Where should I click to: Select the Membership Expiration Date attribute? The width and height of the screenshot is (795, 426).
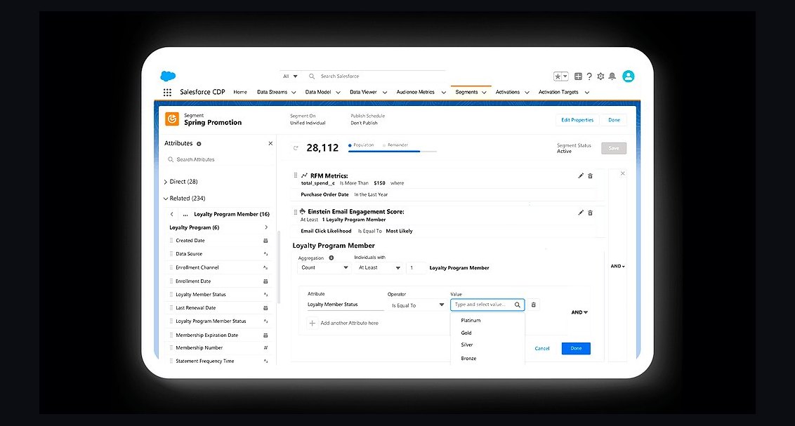(x=207, y=335)
